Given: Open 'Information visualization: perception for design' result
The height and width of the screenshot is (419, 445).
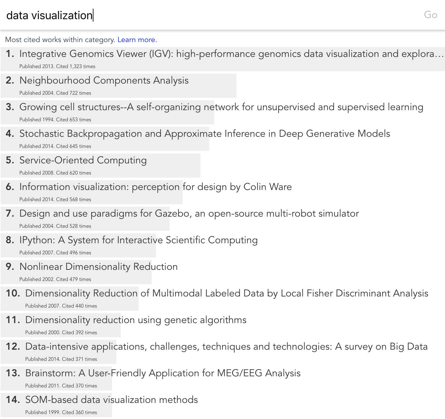Looking at the screenshot, I should pos(155,187).
